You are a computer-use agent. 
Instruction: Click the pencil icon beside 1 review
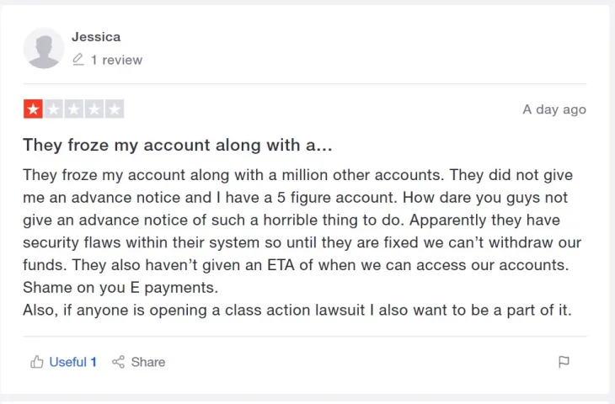(x=78, y=60)
